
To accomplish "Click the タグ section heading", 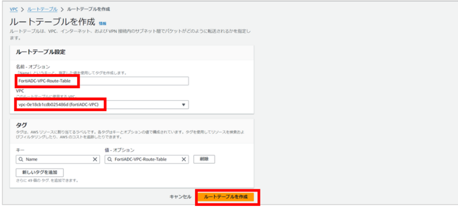I will [21, 125].
